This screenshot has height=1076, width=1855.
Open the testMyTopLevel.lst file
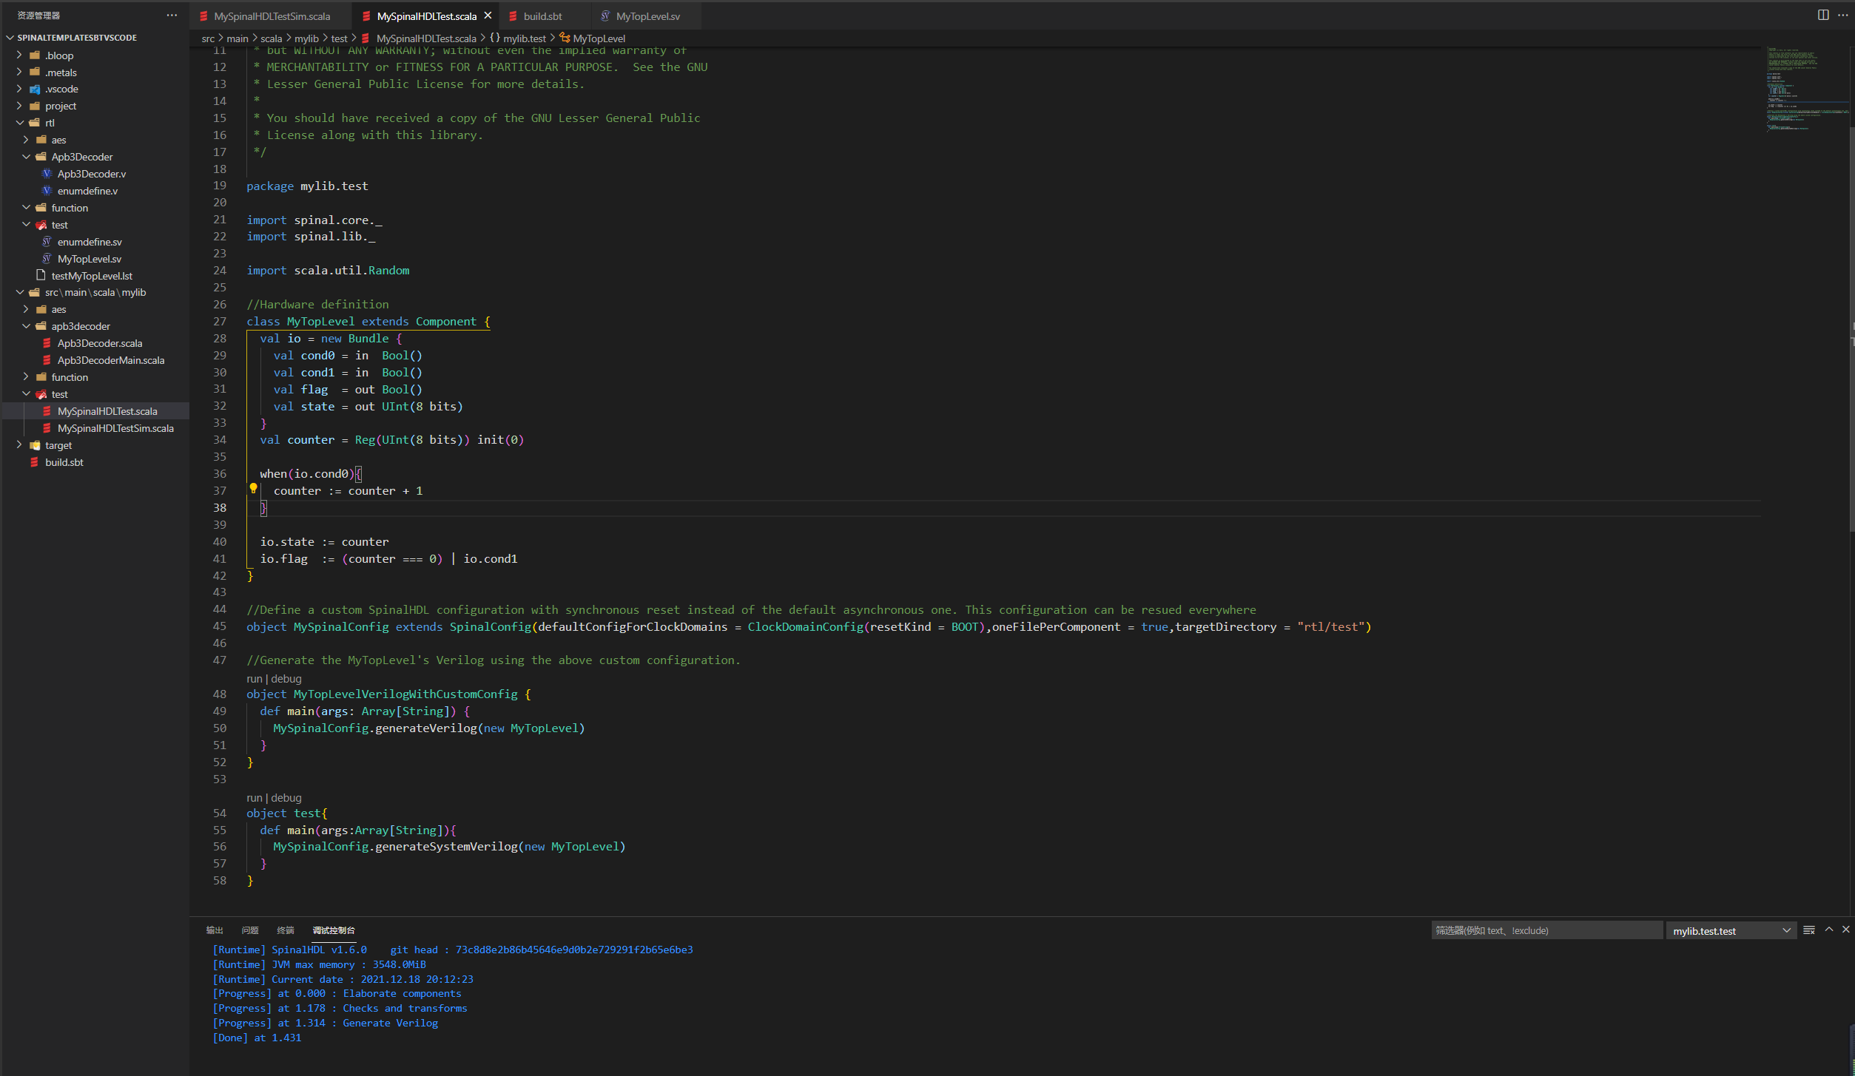click(x=92, y=276)
